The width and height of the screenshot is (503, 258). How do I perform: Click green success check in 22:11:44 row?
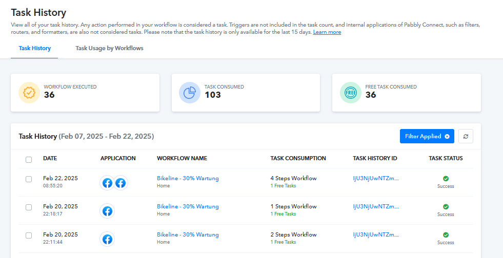tap(446, 235)
